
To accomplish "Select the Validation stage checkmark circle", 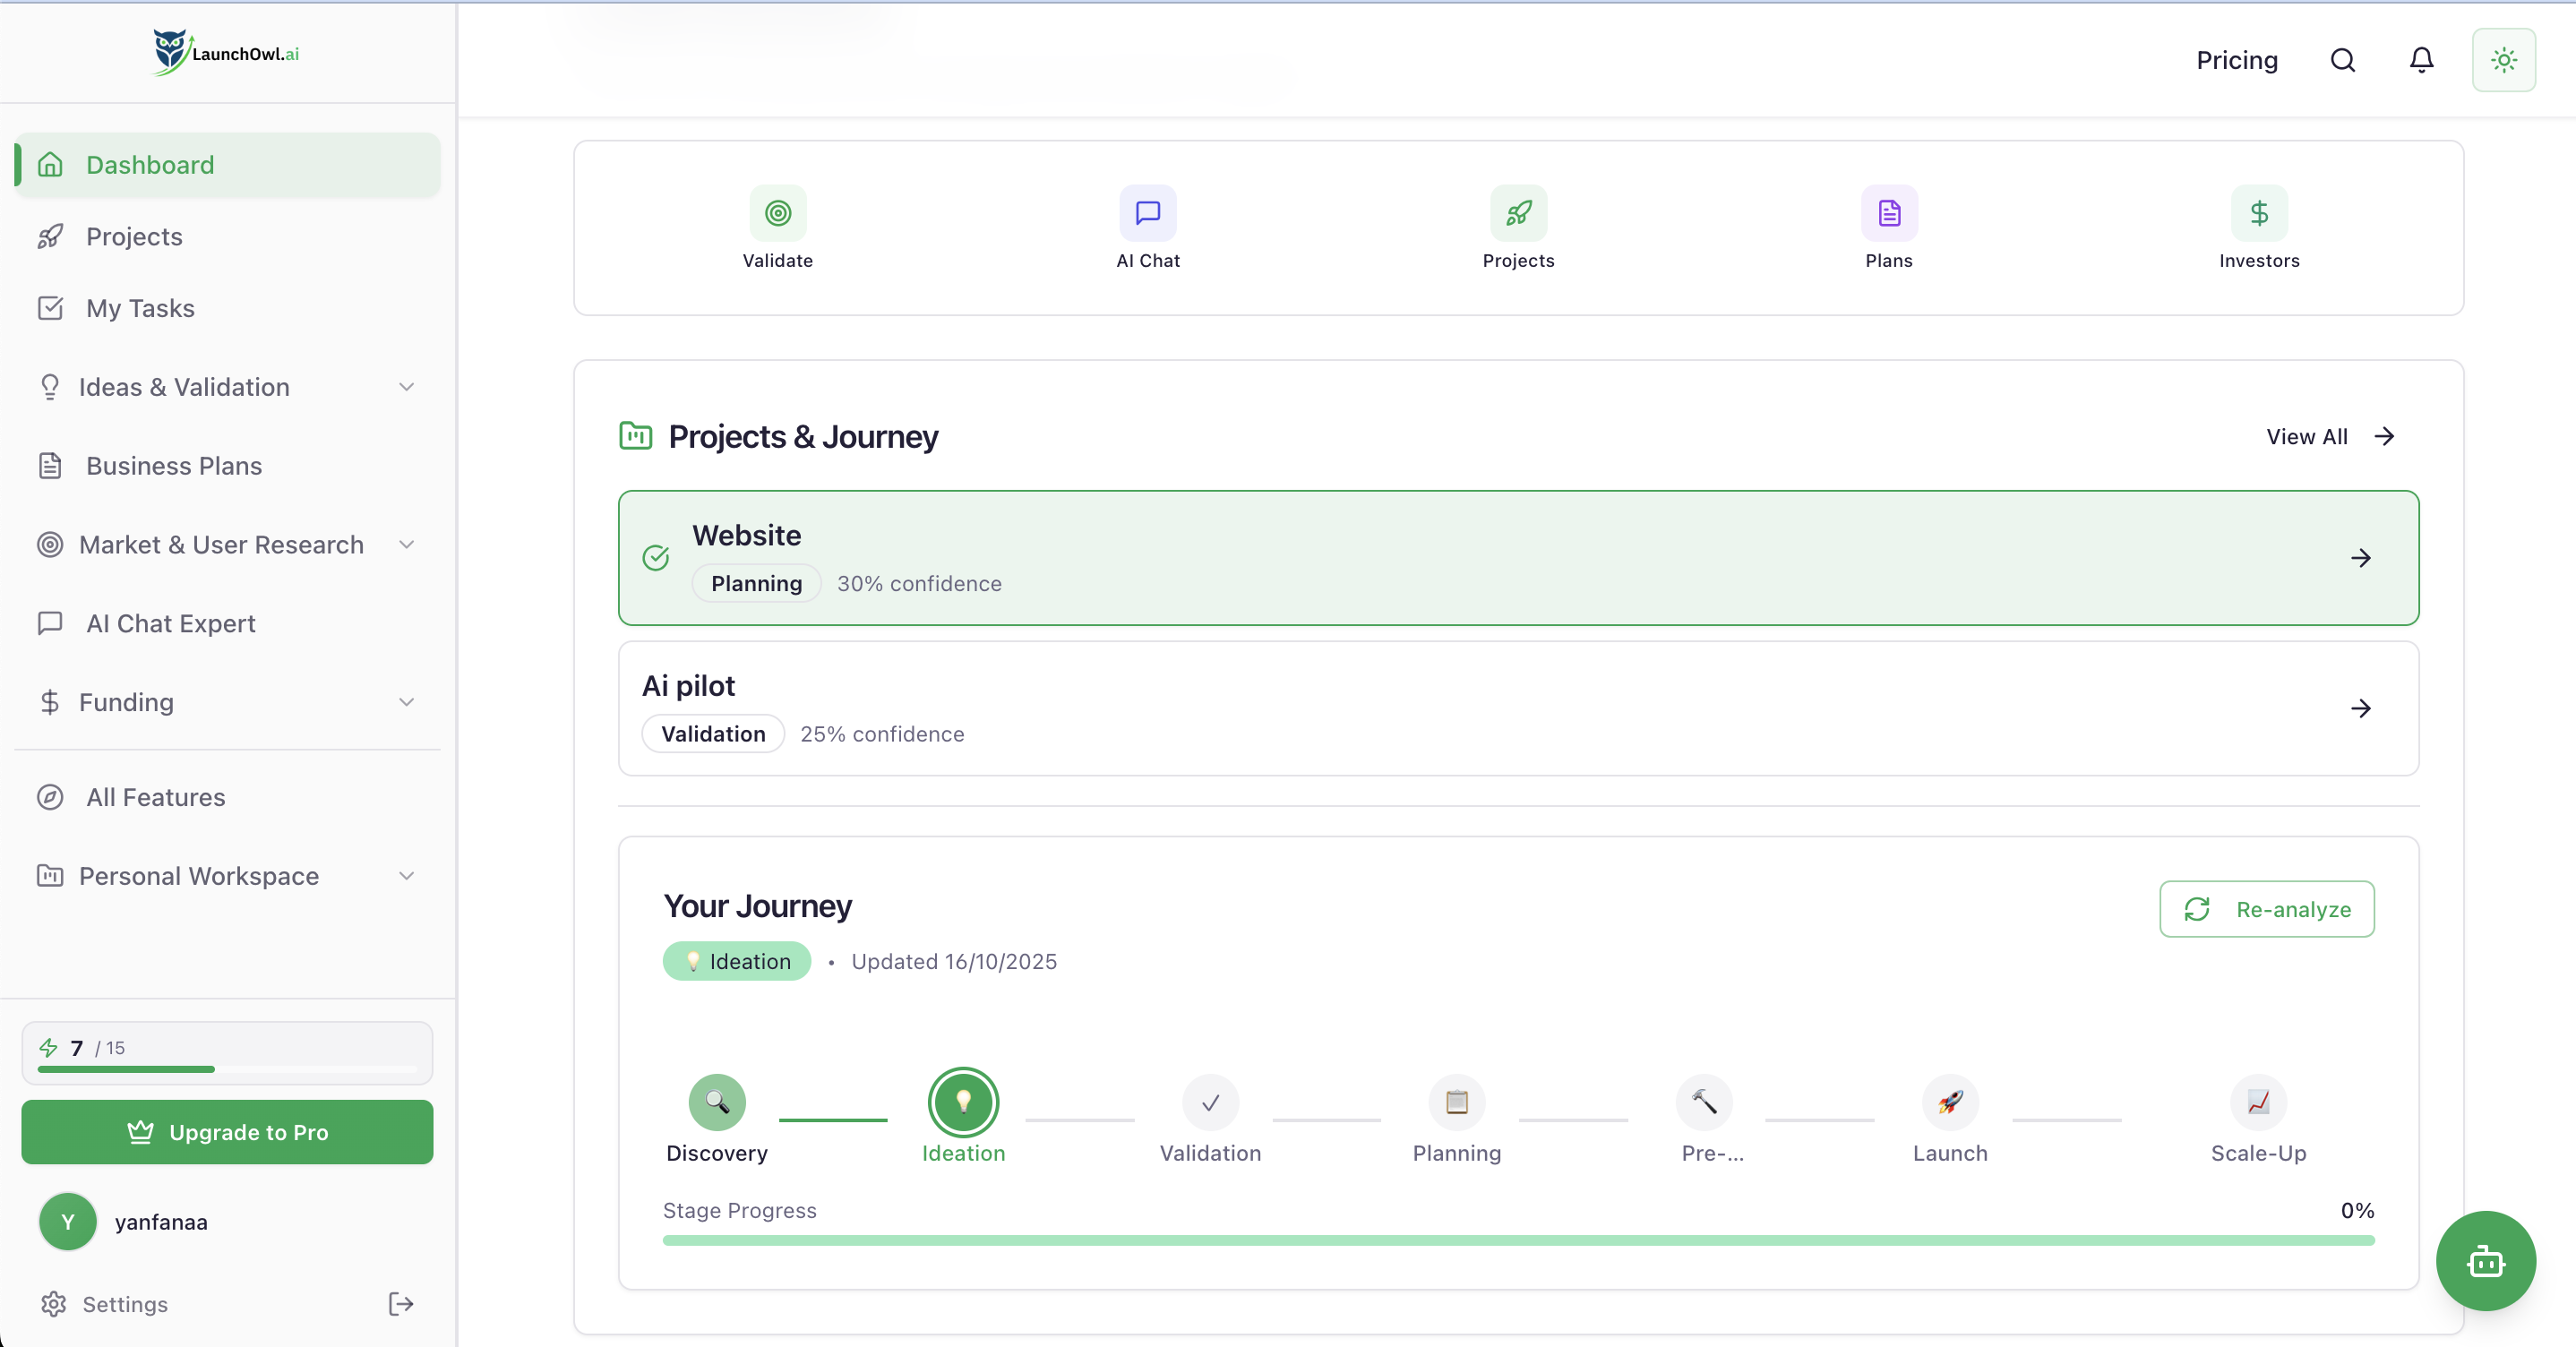I will coord(1209,1102).
